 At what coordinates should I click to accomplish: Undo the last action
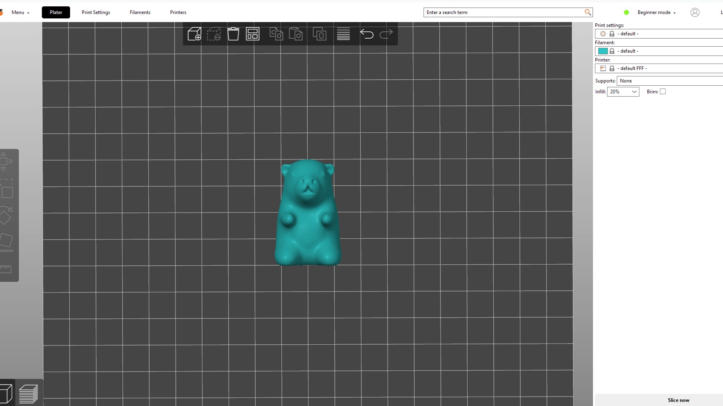tap(366, 34)
